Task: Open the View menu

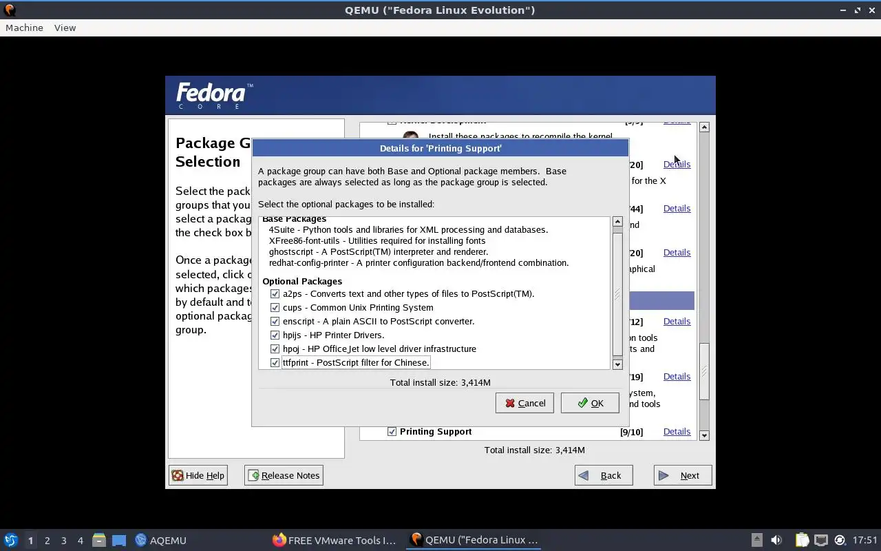Action: coord(65,28)
